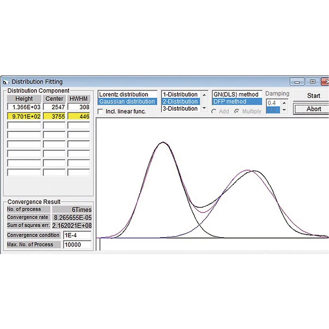This screenshot has height=329, width=329.
Task: Edit HWHM field 308
Action: click(x=79, y=107)
